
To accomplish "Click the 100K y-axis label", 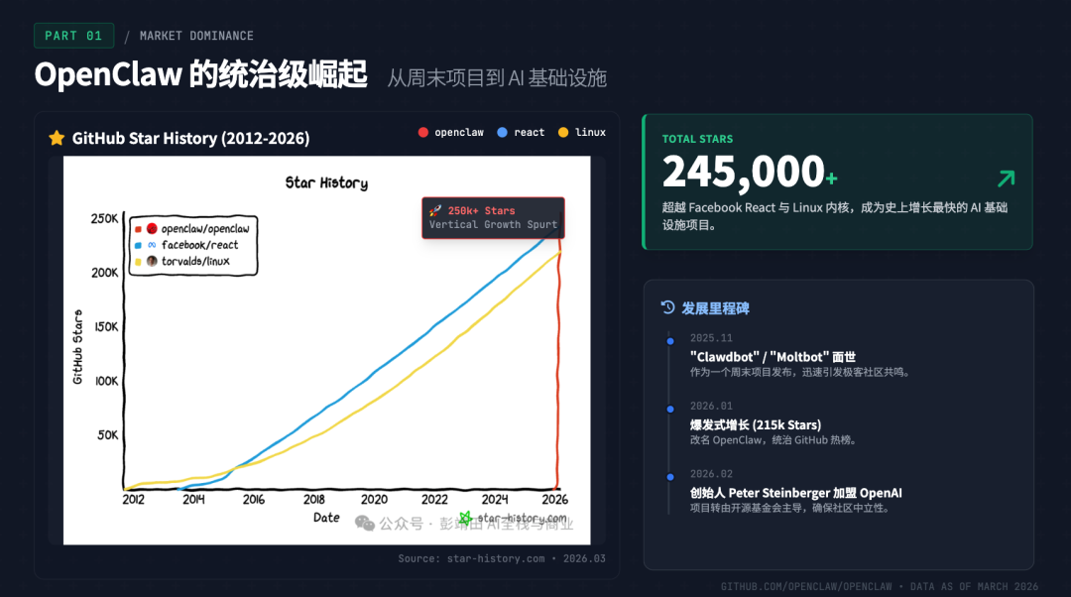I will pos(106,381).
